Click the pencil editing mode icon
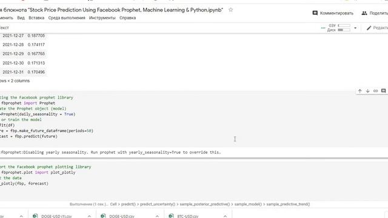Screen dimensions: 388x218 (x=369, y=28)
